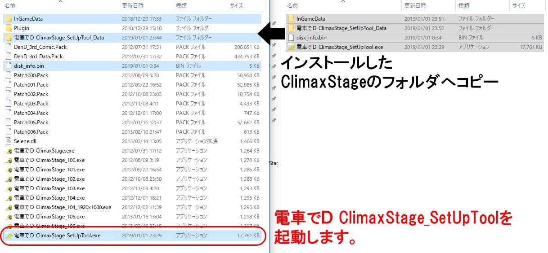548x253 pixels.
Task: Click size 10,754 KB of Patch002.Pack
Action: pyautogui.click(x=248, y=94)
